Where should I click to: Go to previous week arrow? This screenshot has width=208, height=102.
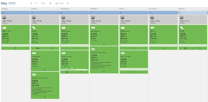pyautogui.click(x=31, y=3)
